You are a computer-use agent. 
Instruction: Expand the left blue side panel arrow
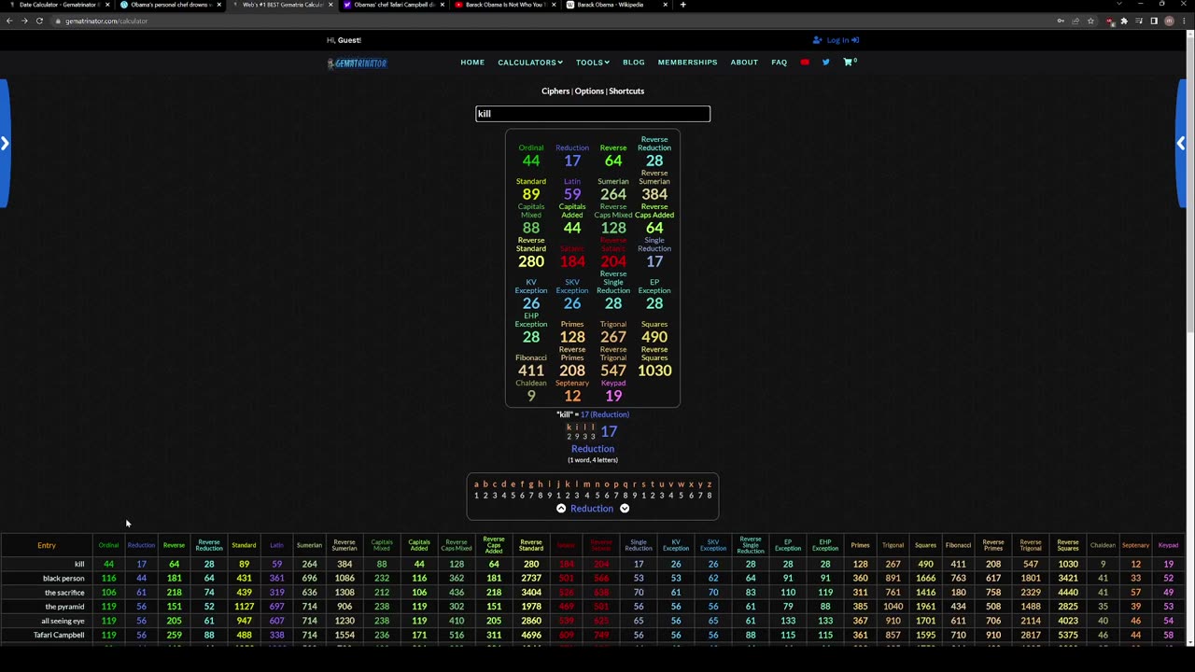5,143
